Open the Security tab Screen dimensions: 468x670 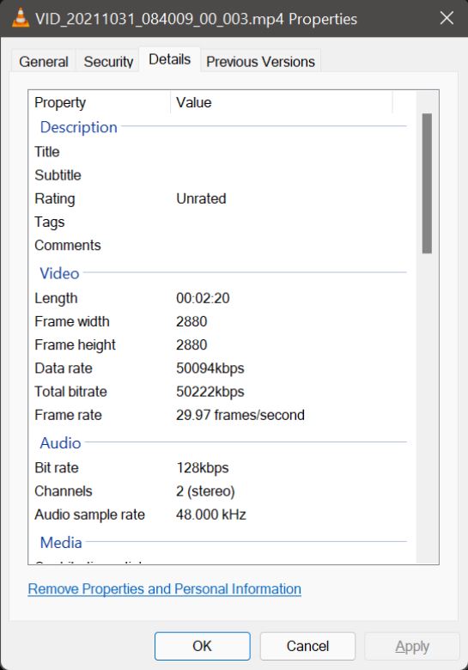click(108, 62)
